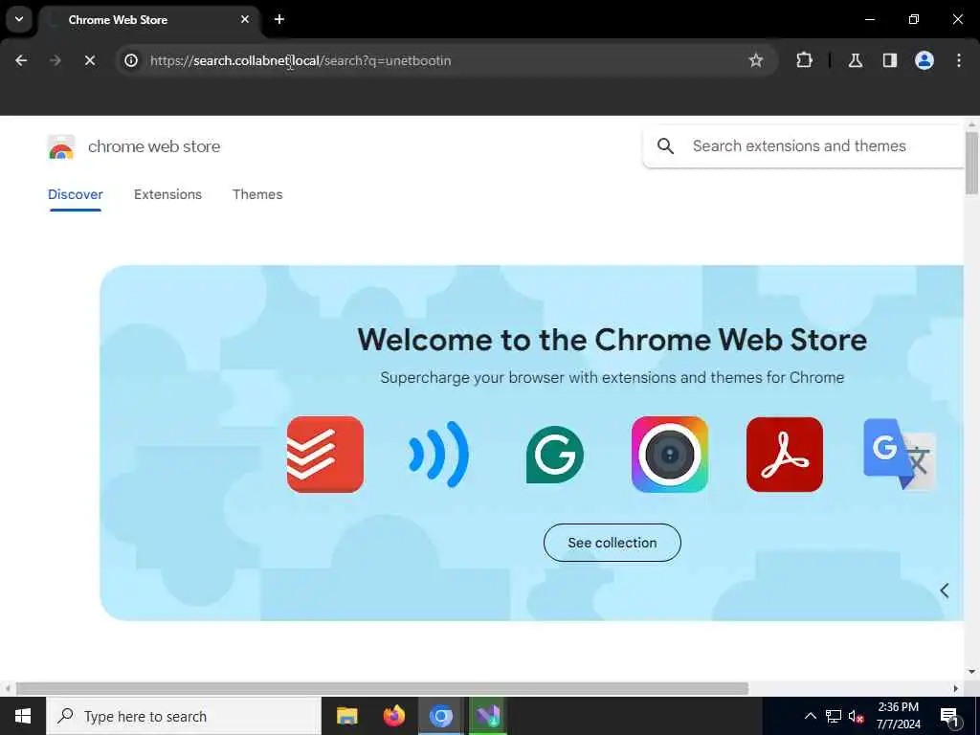The height and width of the screenshot is (735, 980).
Task: Switch to the Themes tab
Action: [x=257, y=194]
